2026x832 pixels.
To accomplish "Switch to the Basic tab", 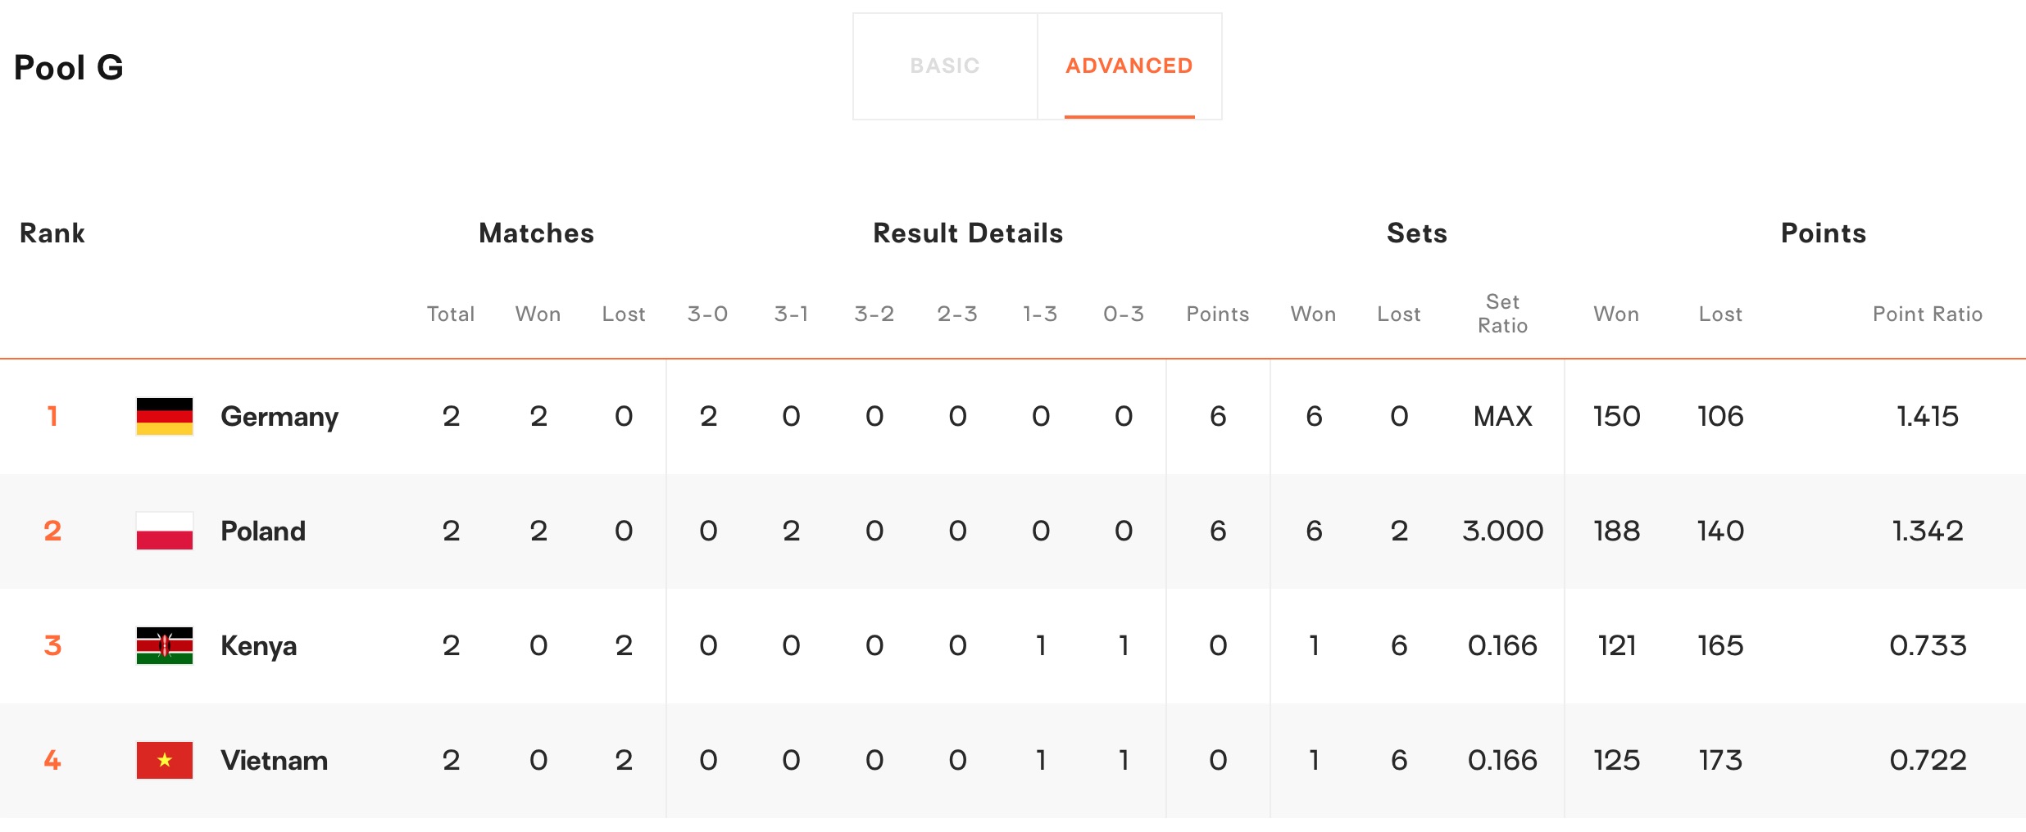I will 945,66.
